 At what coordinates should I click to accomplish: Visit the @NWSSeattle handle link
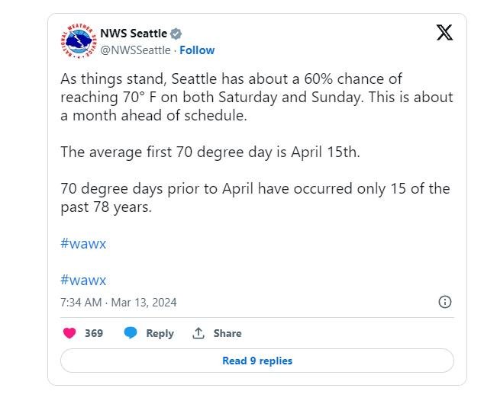click(135, 50)
